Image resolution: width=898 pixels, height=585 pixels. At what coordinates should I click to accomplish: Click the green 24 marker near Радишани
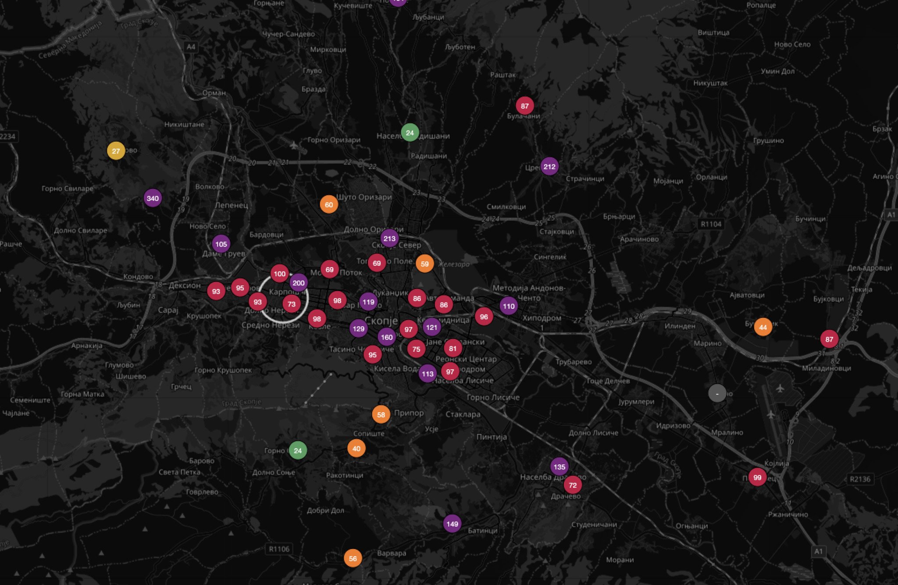tap(410, 132)
